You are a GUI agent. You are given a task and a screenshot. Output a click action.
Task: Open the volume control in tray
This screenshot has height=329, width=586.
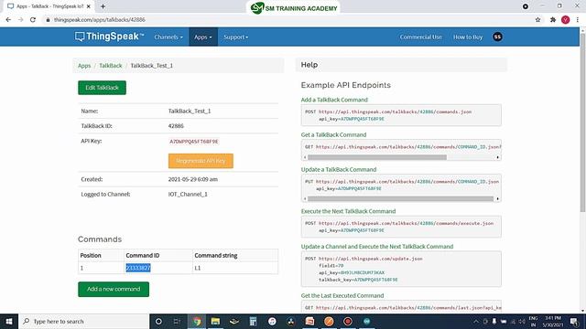tap(522, 321)
